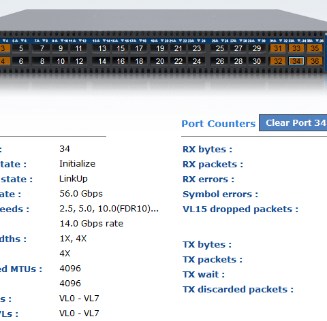Choose orange port 32
The width and height of the screenshot is (327, 321).
click(x=278, y=61)
